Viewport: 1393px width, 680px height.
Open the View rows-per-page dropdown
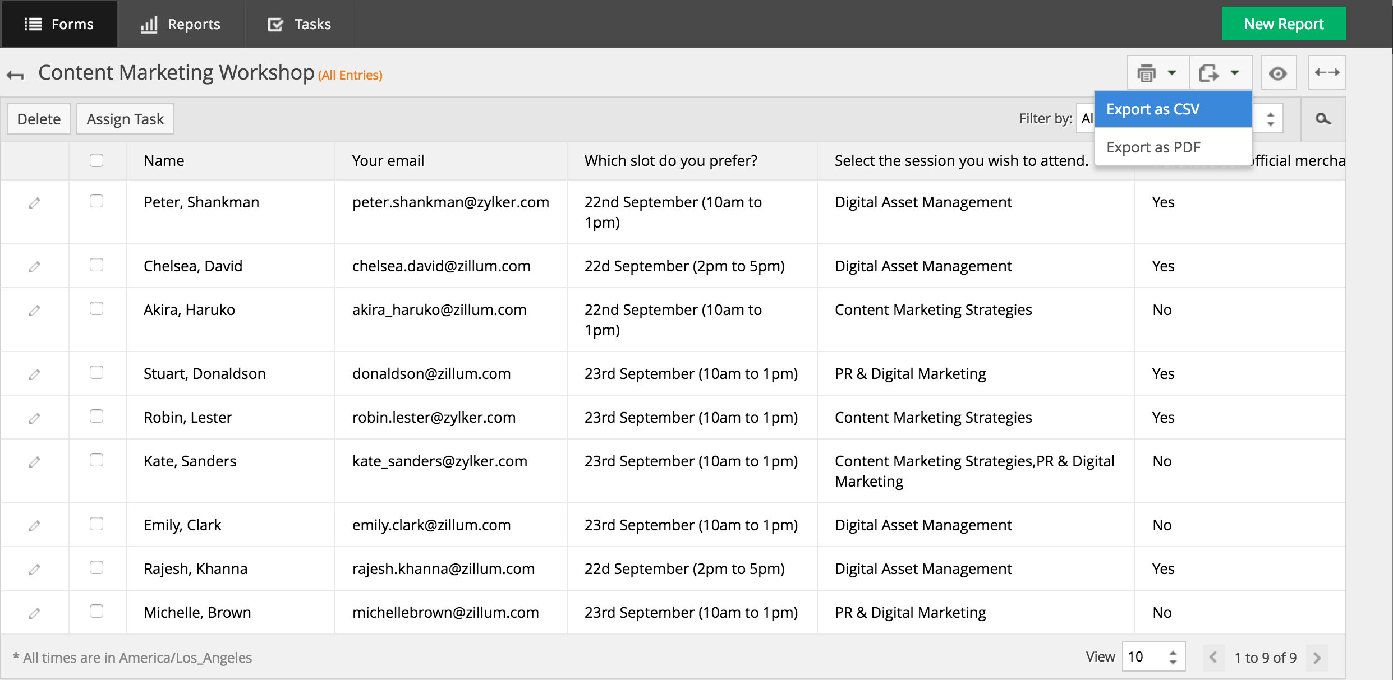pos(1153,657)
